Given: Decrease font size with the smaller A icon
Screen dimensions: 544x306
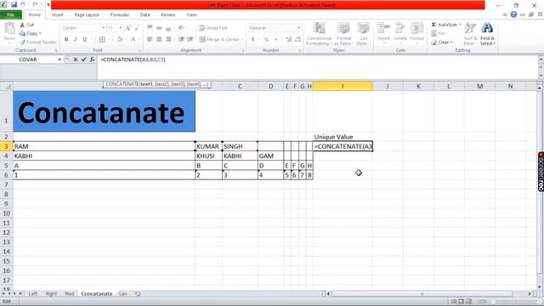Looking at the screenshot, I should 137,28.
